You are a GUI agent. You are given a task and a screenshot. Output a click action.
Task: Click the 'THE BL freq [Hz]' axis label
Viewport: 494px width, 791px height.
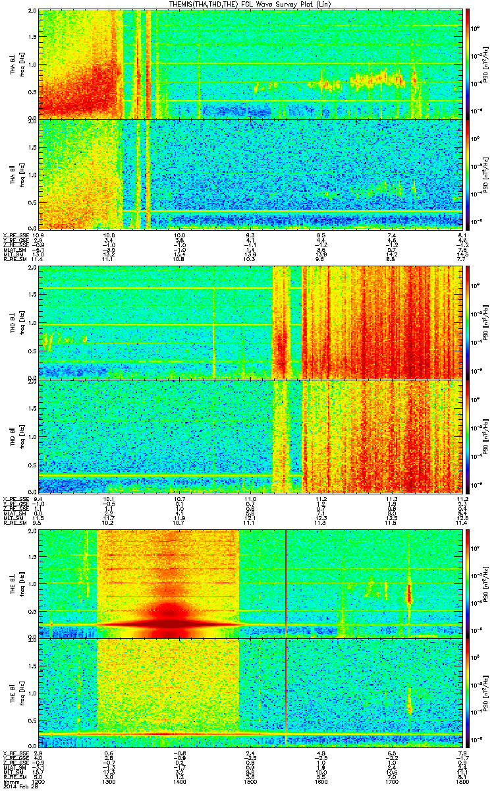click(16, 583)
